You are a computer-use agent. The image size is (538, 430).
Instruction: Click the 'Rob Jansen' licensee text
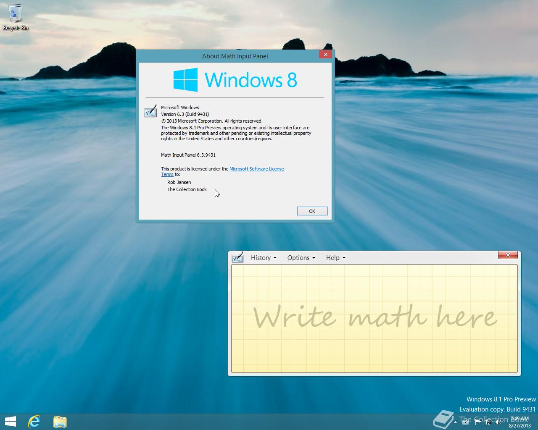pos(179,182)
